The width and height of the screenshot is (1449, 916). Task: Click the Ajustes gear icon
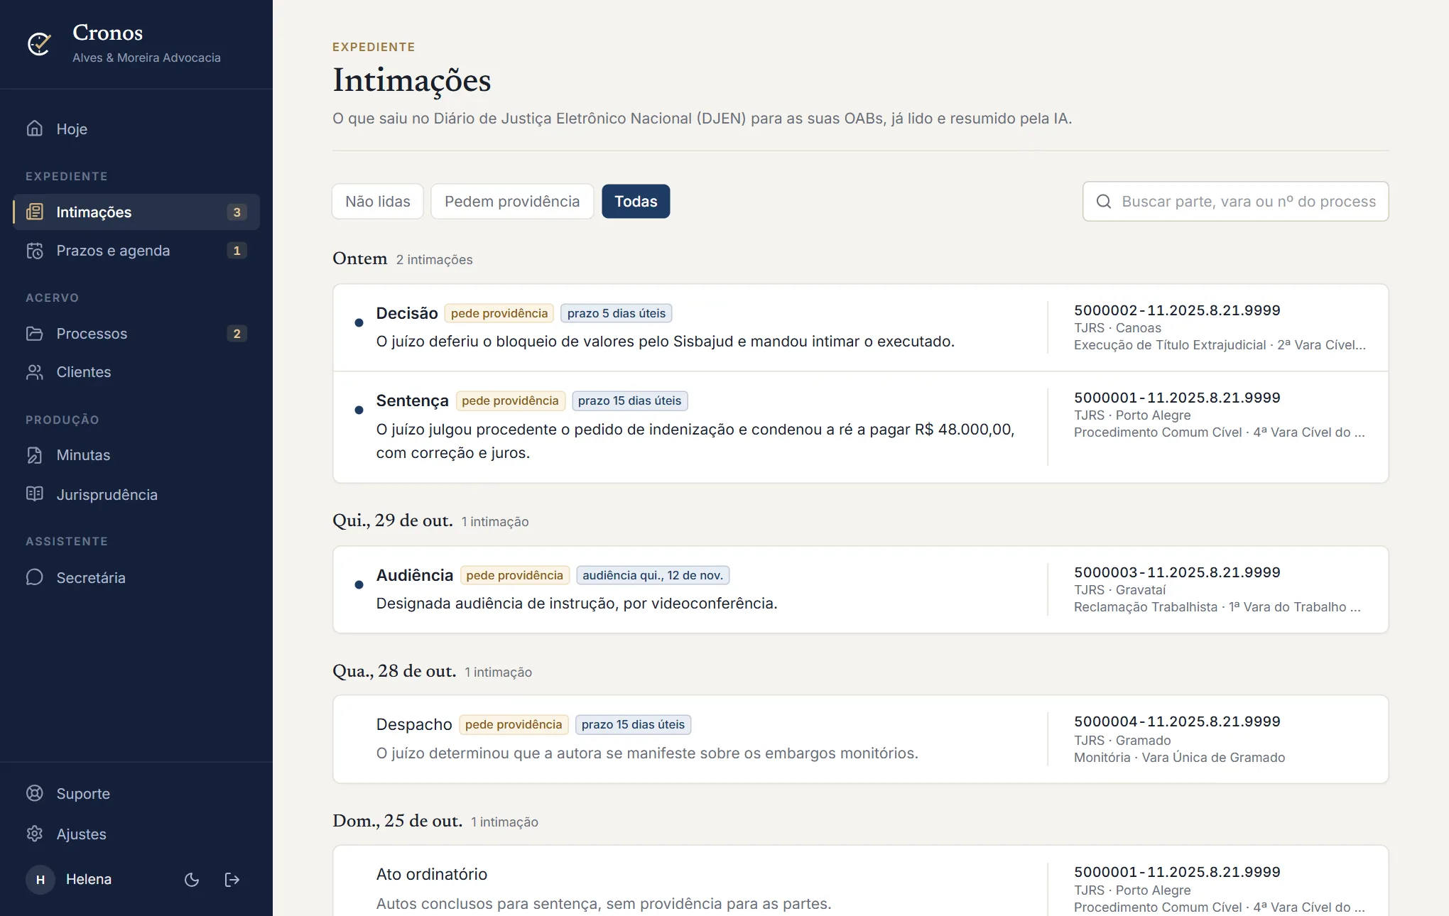tap(35, 834)
